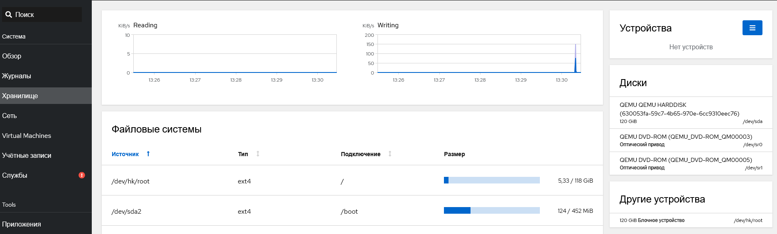Viewport: 777px width, 234px height.
Task: Sort the table by Тип header
Action: coord(243,154)
